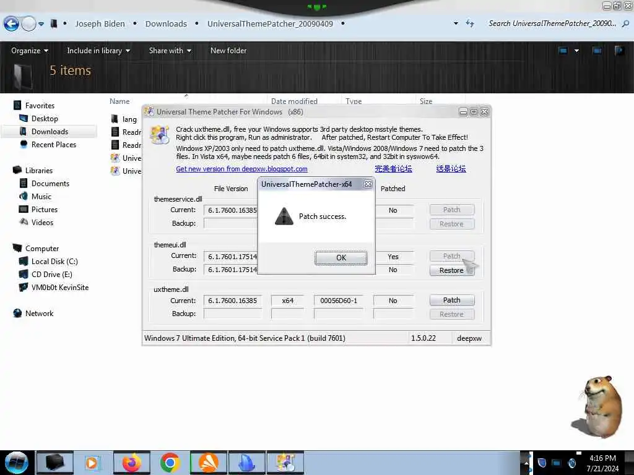Viewport: 634px width, 475px height.
Task: Click the help icon in Explorer toolbar
Action: [x=619, y=51]
